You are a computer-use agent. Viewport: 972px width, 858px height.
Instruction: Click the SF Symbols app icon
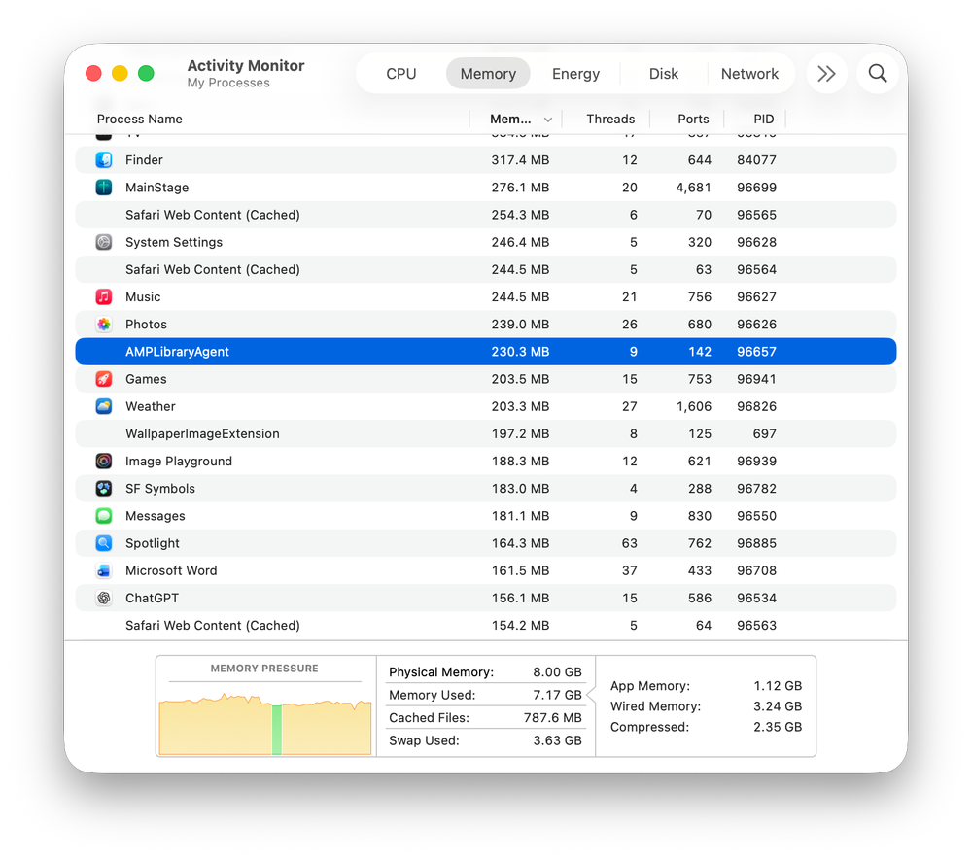point(104,488)
